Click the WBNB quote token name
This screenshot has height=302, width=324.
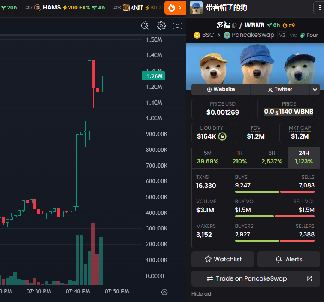coord(254,25)
